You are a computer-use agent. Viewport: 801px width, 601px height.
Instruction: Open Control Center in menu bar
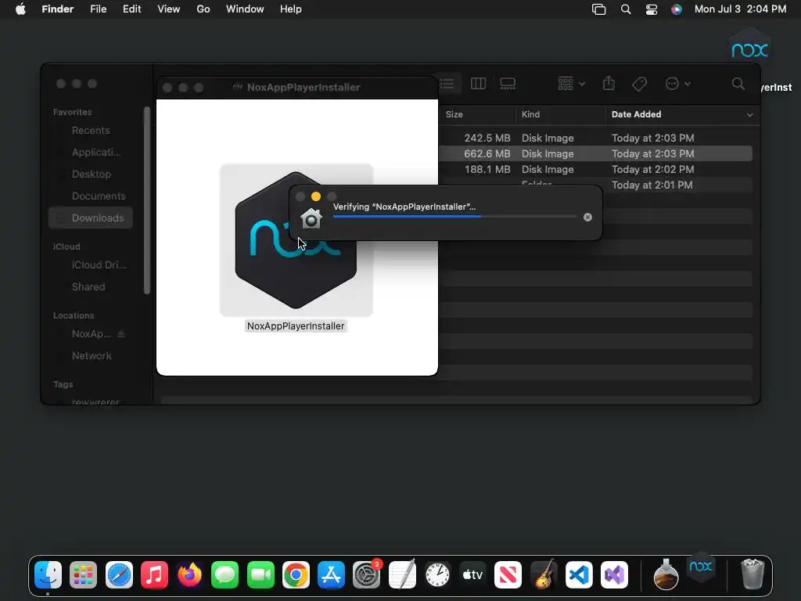pyautogui.click(x=652, y=9)
